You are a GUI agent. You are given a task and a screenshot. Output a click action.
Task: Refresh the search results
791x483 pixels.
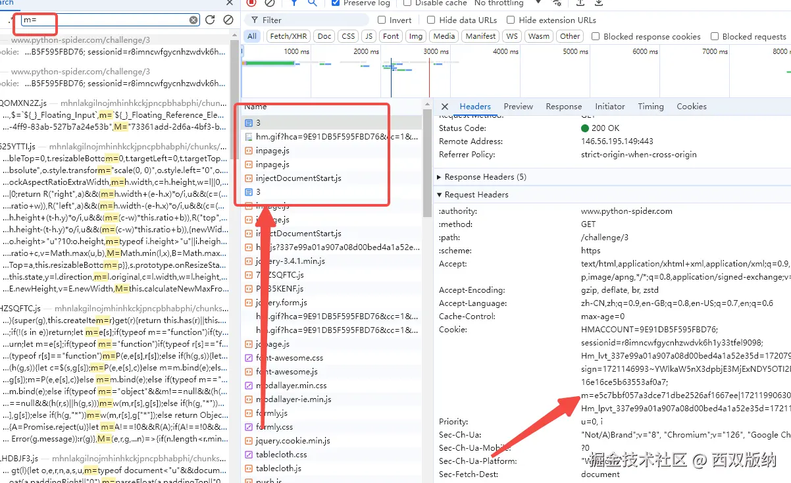[210, 20]
